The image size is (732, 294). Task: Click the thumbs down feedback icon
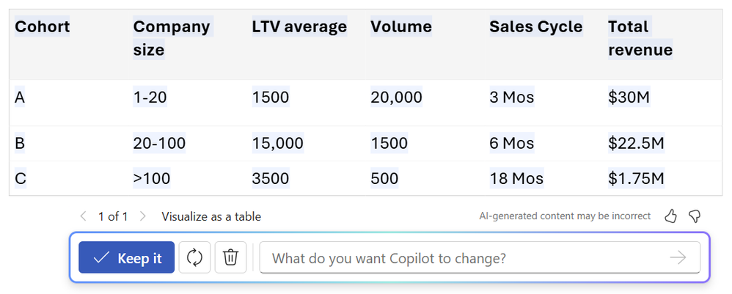click(x=694, y=216)
